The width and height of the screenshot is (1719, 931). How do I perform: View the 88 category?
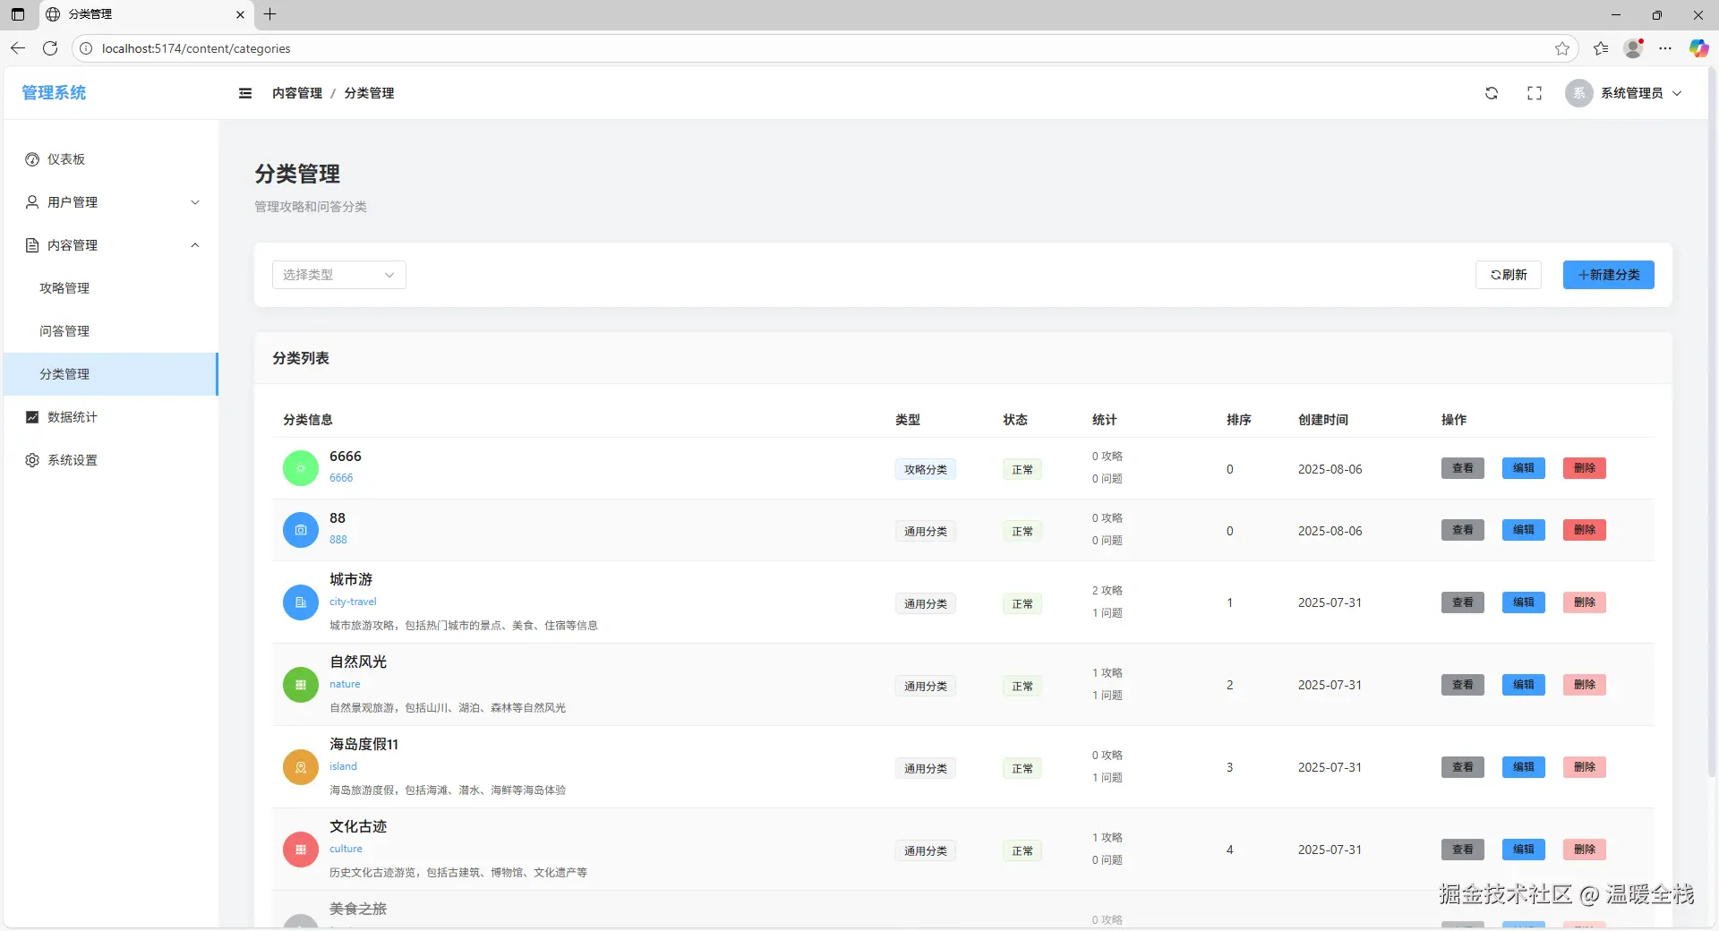click(1463, 530)
